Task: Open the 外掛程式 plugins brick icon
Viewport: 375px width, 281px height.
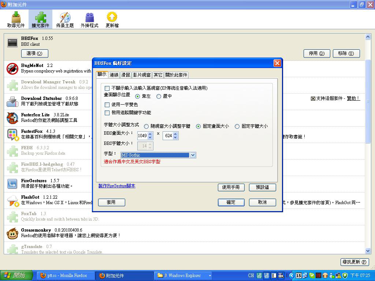Action: 89,20
